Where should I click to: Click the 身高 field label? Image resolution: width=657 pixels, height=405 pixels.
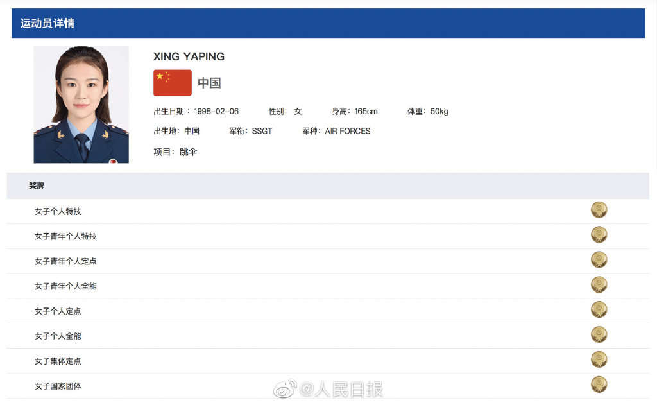[341, 111]
